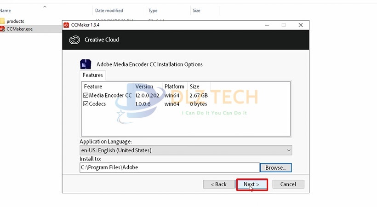Cancel the installation

click(288, 184)
